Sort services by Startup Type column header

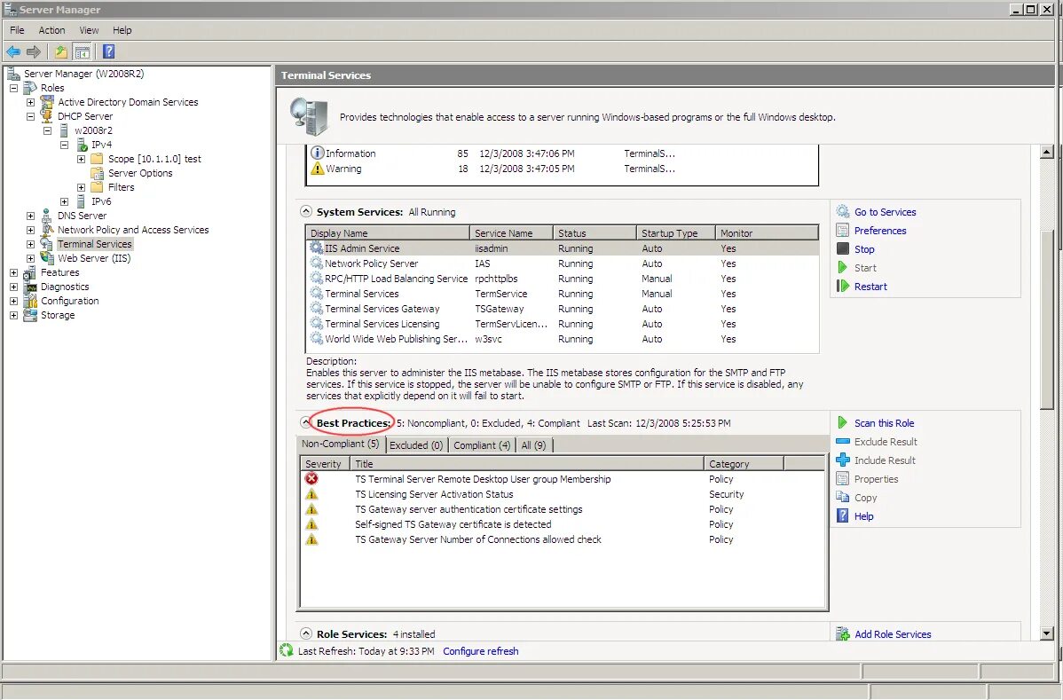pos(676,233)
